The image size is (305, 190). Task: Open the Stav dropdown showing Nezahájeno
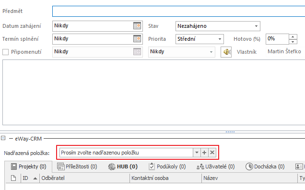coord(256,26)
